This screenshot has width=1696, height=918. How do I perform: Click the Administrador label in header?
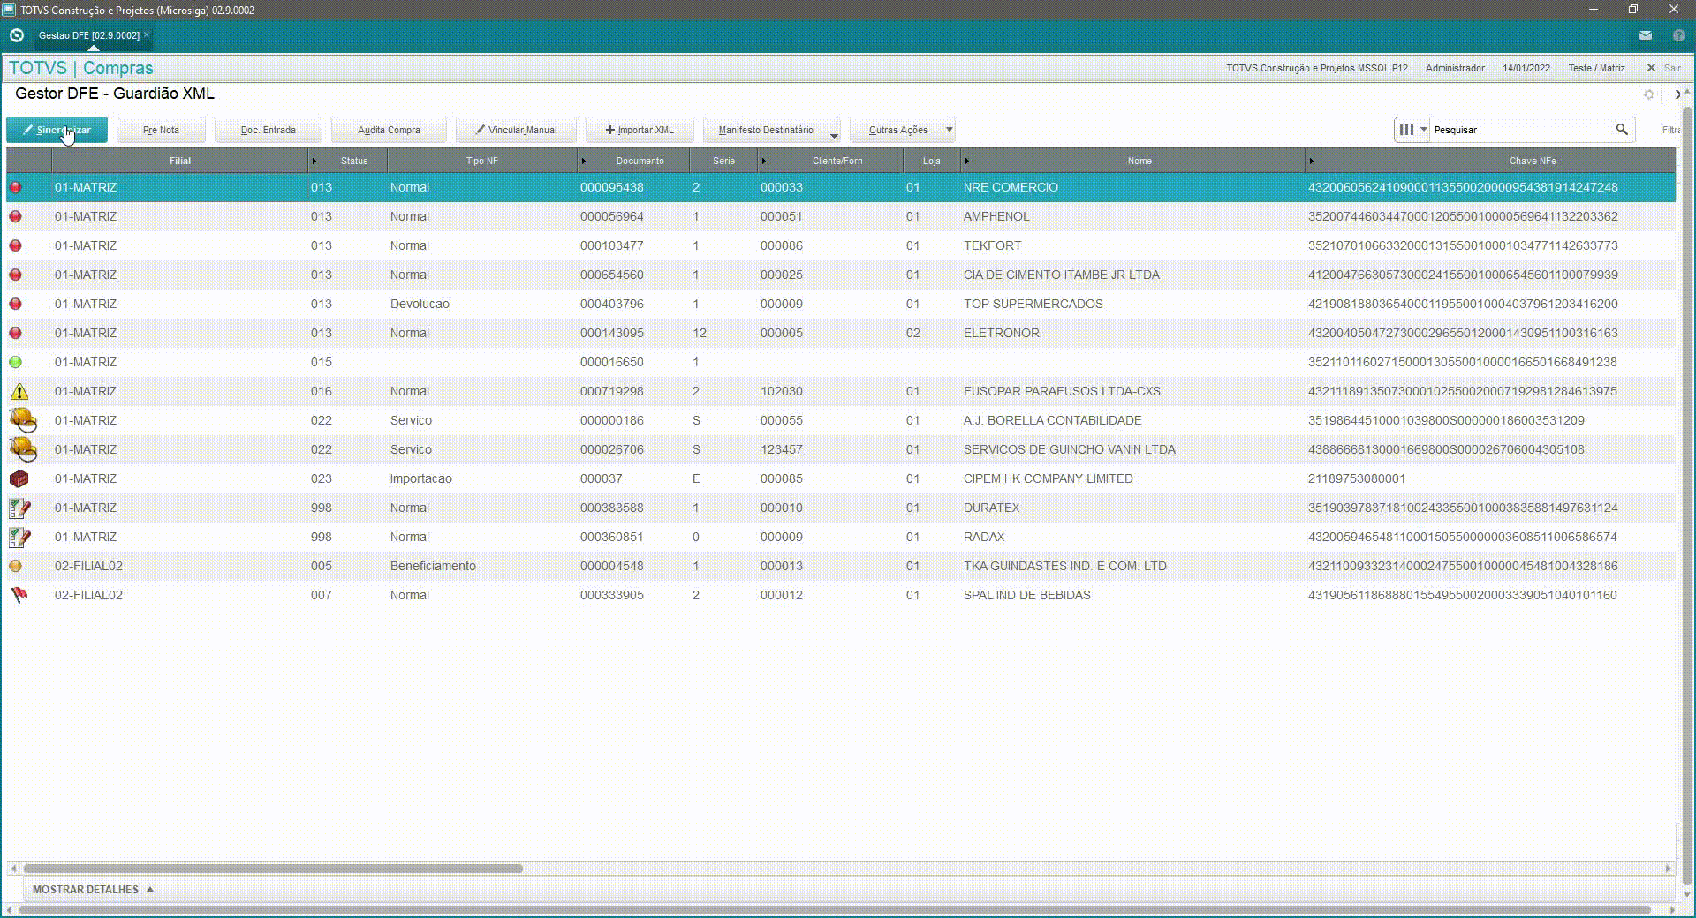tap(1455, 68)
